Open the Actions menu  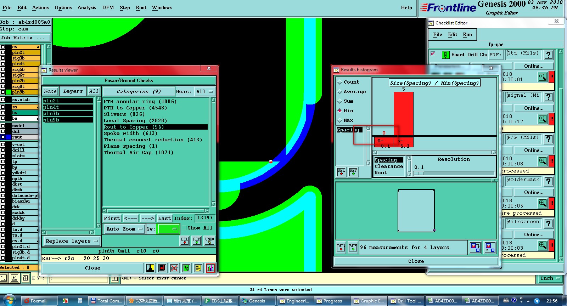pos(40,7)
